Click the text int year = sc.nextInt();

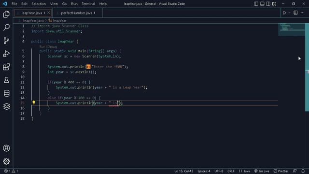(x=72, y=72)
